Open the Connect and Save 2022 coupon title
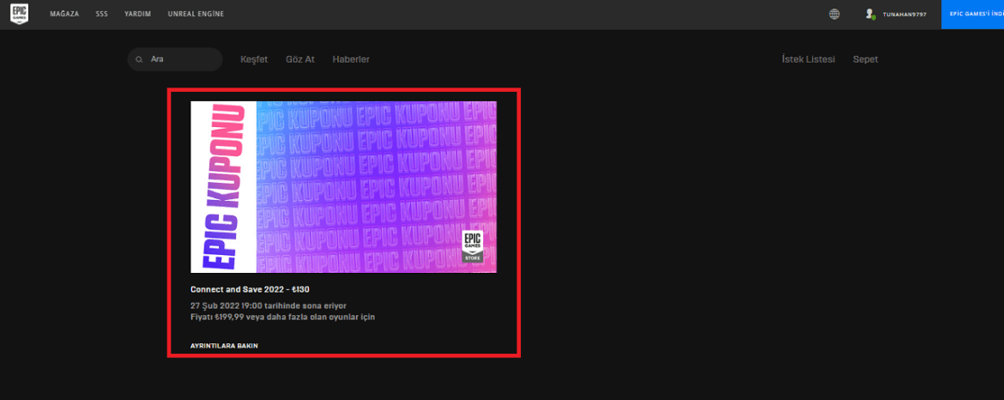Screen dimensions: 1004x400 pyautogui.click(x=250, y=289)
